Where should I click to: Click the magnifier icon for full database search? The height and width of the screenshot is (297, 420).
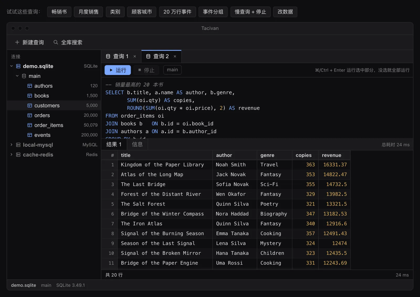click(x=56, y=42)
